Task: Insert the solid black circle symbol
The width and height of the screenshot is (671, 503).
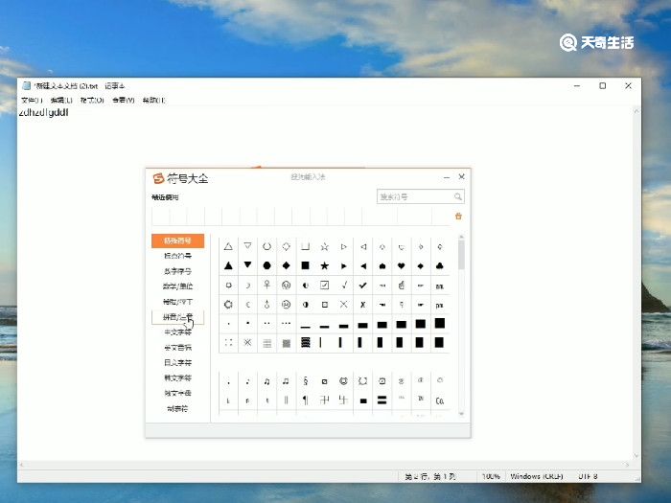Action: [267, 266]
